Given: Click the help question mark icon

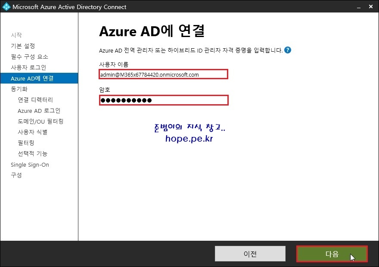Looking at the screenshot, I should [288, 50].
